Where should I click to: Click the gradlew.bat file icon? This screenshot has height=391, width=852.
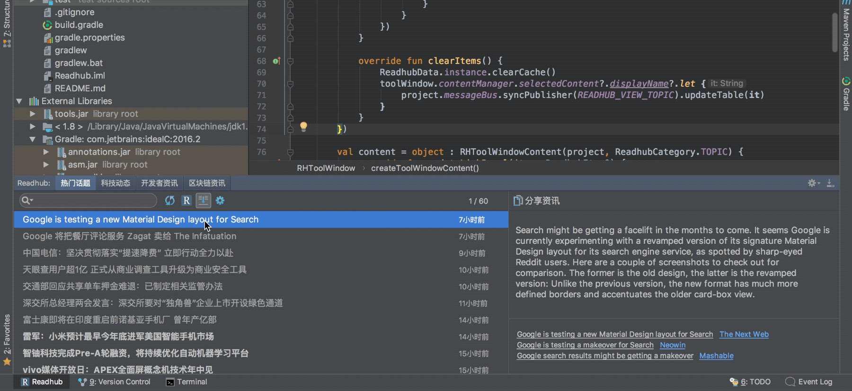tap(47, 63)
